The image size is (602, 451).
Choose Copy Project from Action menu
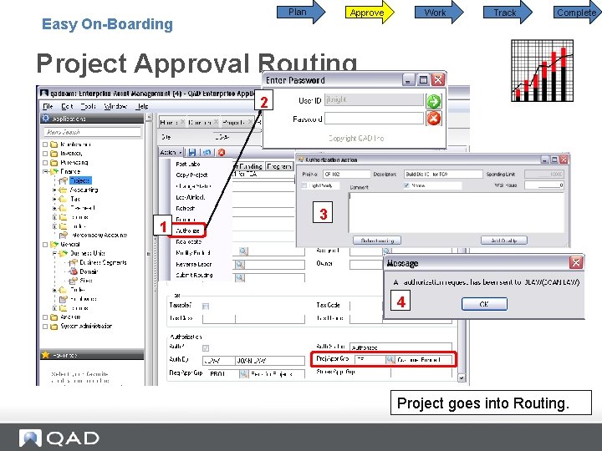pyautogui.click(x=191, y=175)
